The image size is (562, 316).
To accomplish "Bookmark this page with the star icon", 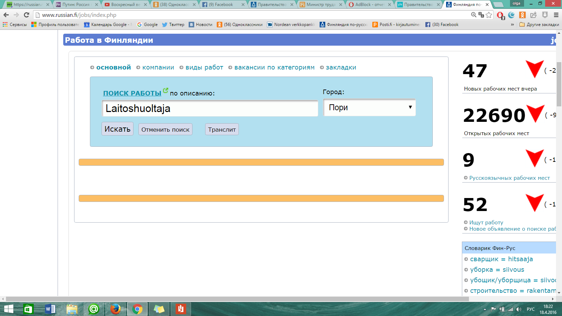I will tap(489, 15).
